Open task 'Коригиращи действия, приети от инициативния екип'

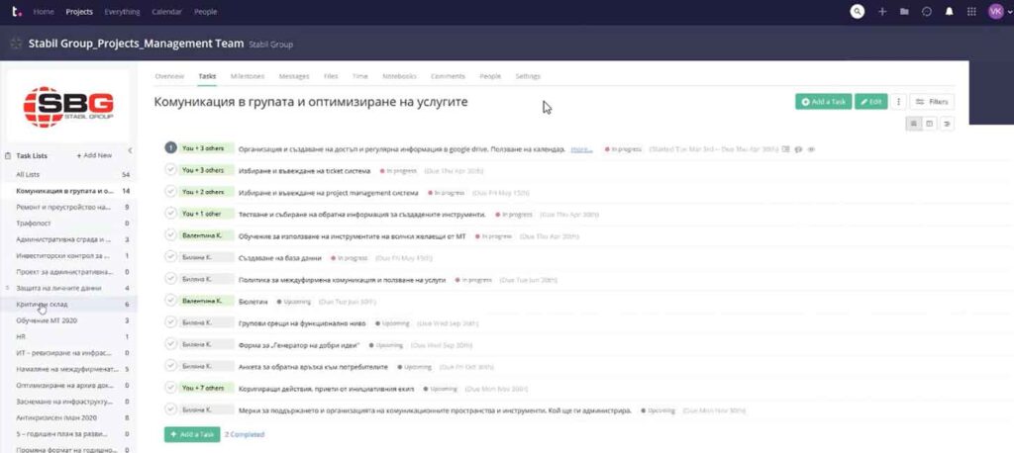tap(327, 389)
